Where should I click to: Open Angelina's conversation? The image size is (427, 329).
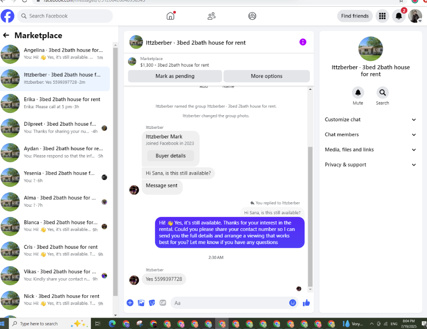click(55, 54)
